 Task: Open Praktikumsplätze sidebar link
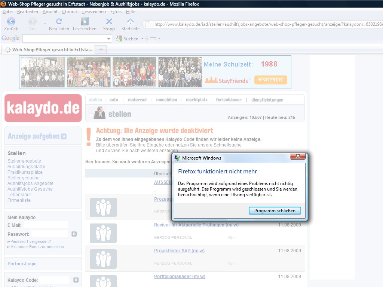click(x=25, y=172)
